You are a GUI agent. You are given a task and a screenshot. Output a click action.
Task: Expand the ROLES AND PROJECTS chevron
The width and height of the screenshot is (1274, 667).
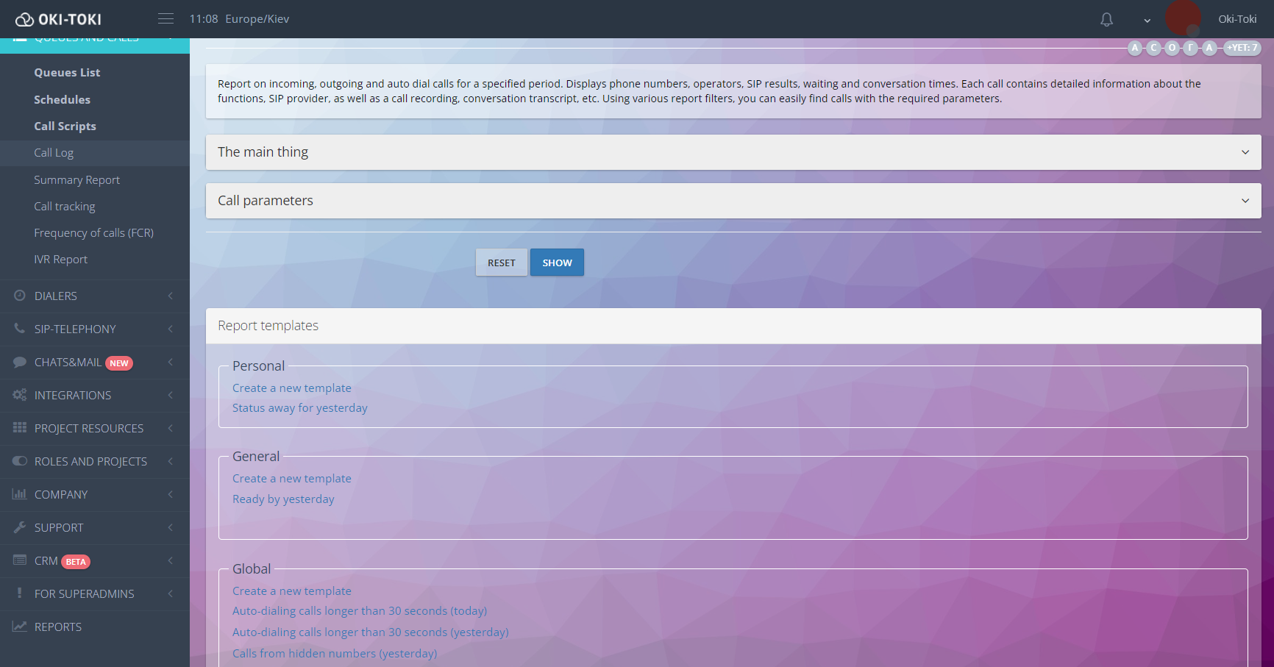click(x=171, y=461)
